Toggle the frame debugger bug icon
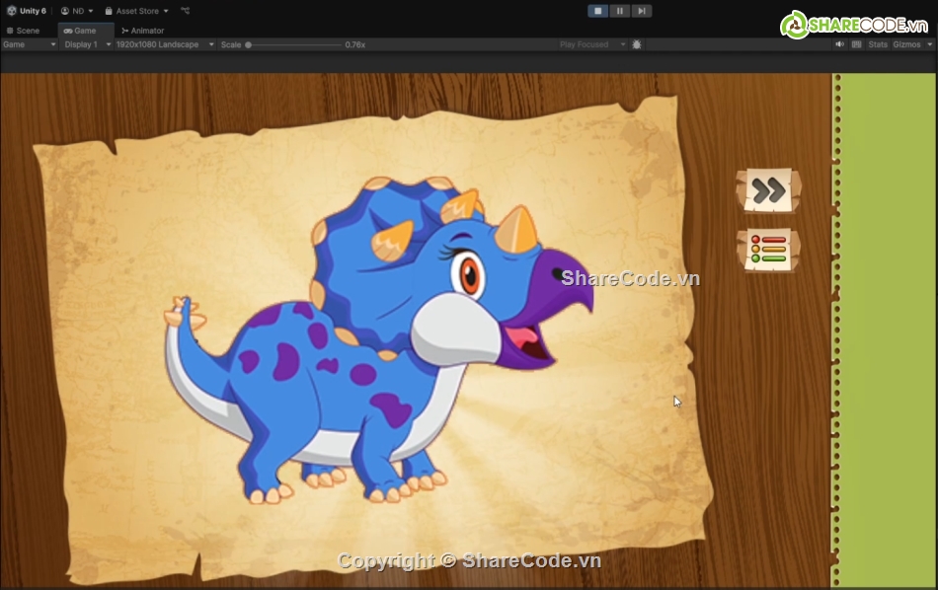938x590 pixels. 637,44
